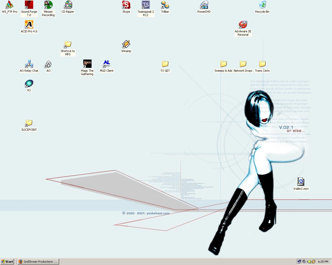
Task: Select the PowerDVD shortcut icon
Action: tap(204, 5)
